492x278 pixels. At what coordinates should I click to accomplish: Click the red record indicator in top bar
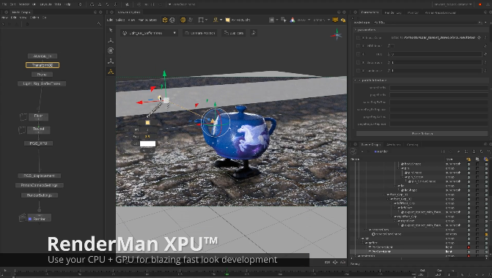(480, 4)
